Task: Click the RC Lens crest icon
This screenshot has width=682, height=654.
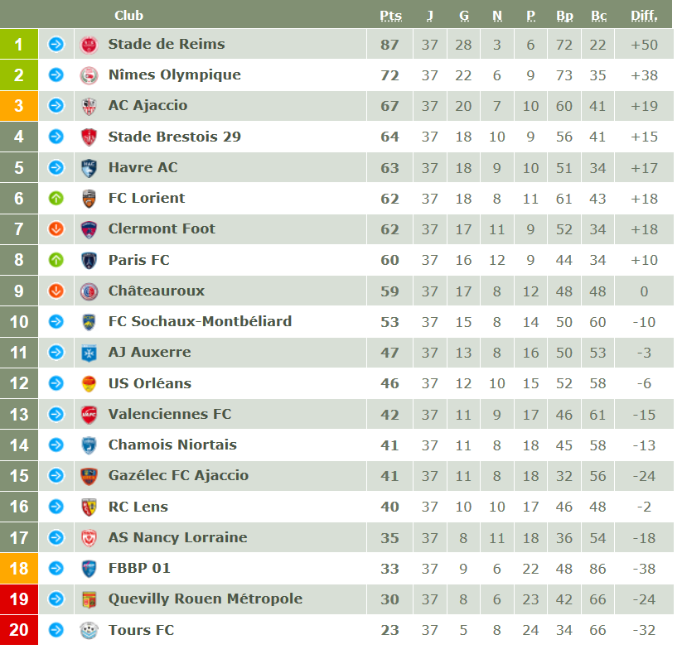Action: 89,507
